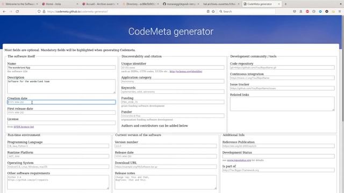The width and height of the screenshot is (344, 193).
Task: Click the Reference Publication field
Action: coord(278,146)
